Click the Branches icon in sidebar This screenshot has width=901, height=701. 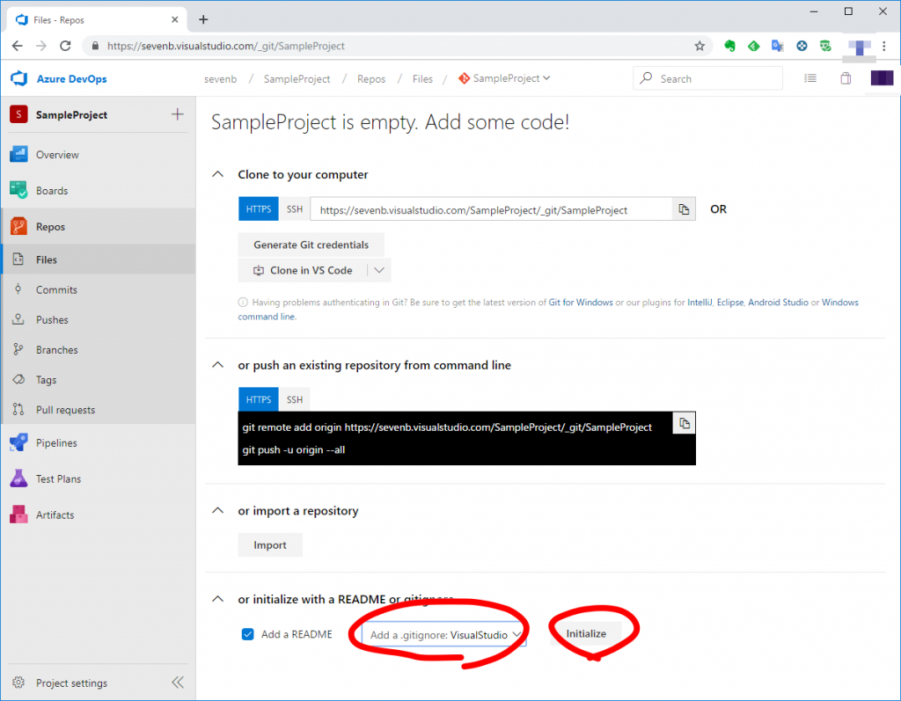pos(18,349)
